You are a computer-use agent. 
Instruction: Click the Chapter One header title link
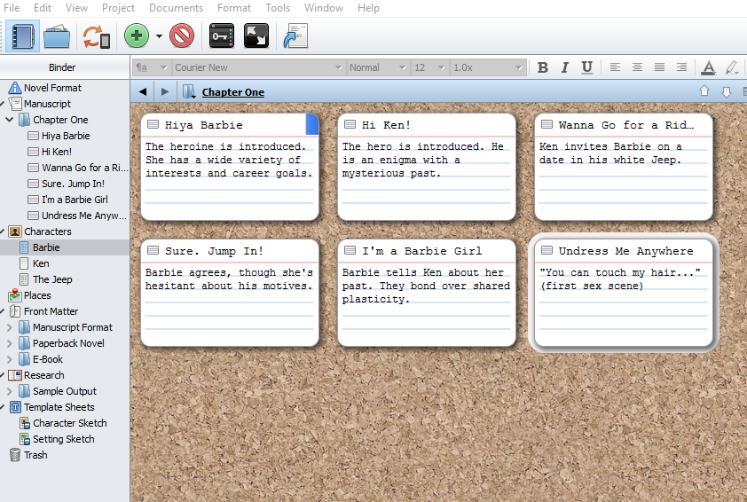tap(233, 92)
